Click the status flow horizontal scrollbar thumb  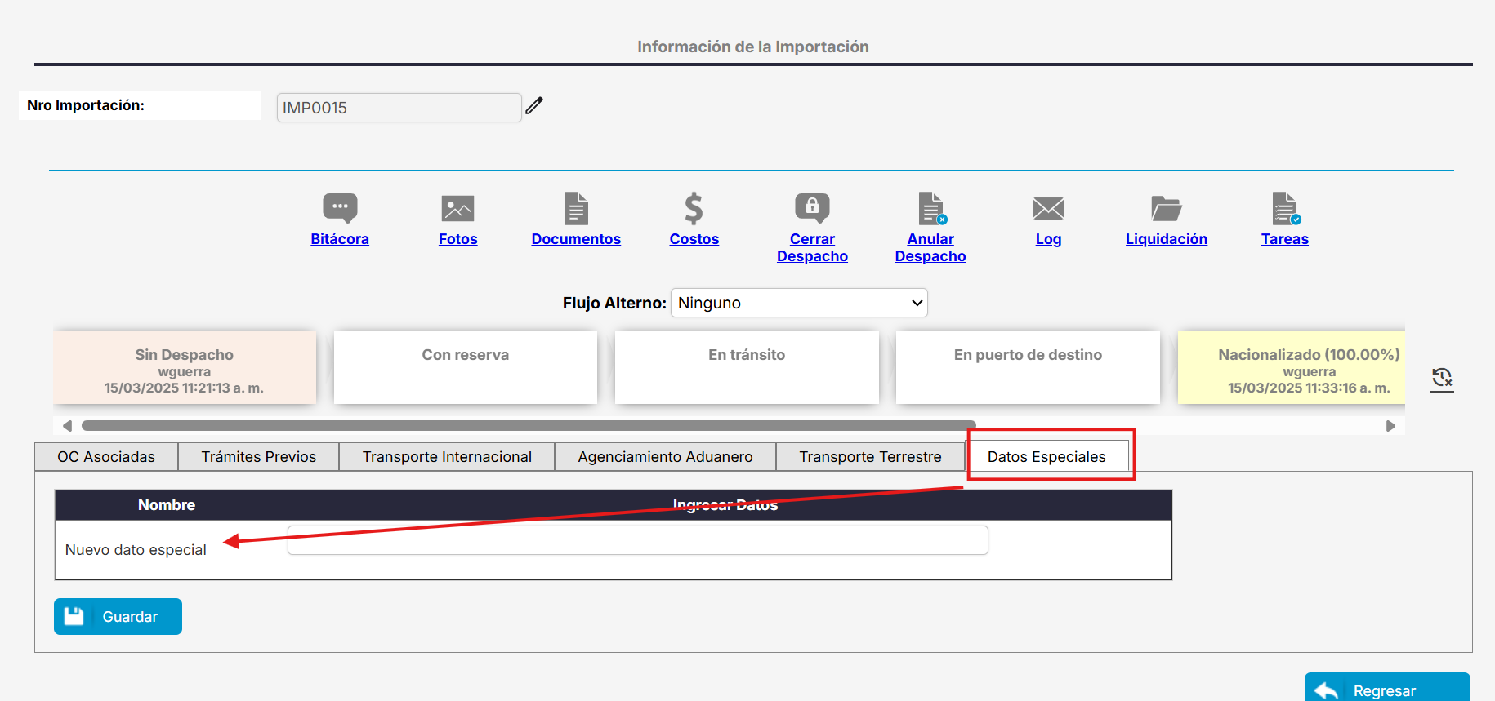(528, 426)
